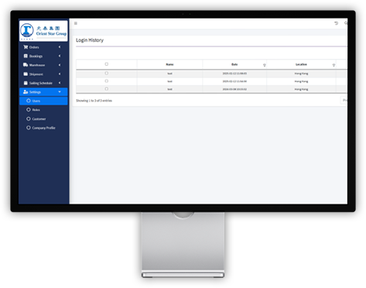Click the Orders shopping cart icon
The height and width of the screenshot is (288, 366).
(26, 47)
